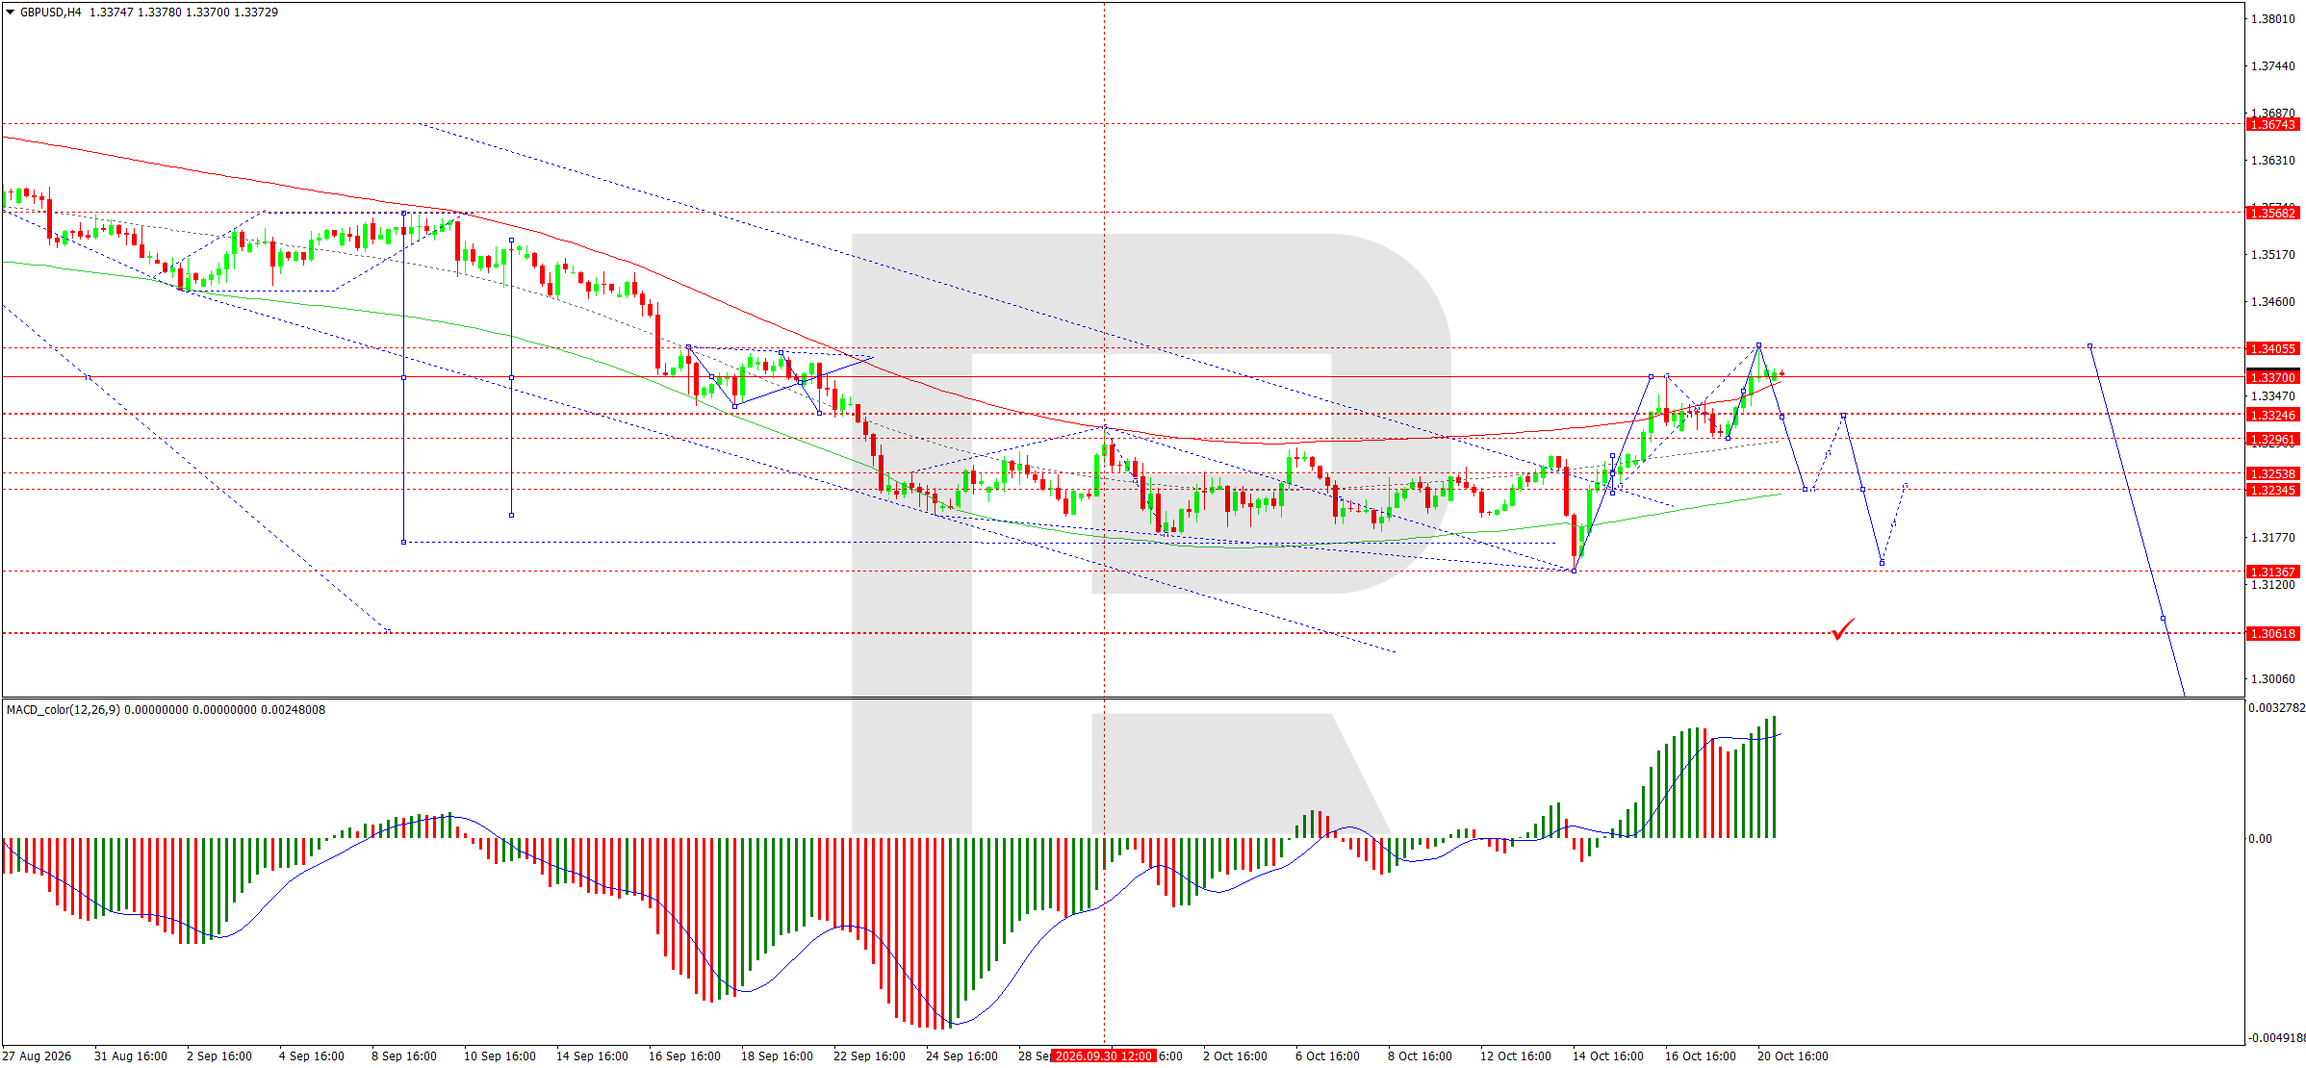The height and width of the screenshot is (1068, 2306).
Task: Click the MACD_color(12,26,9) indicator label
Action: [x=64, y=710]
